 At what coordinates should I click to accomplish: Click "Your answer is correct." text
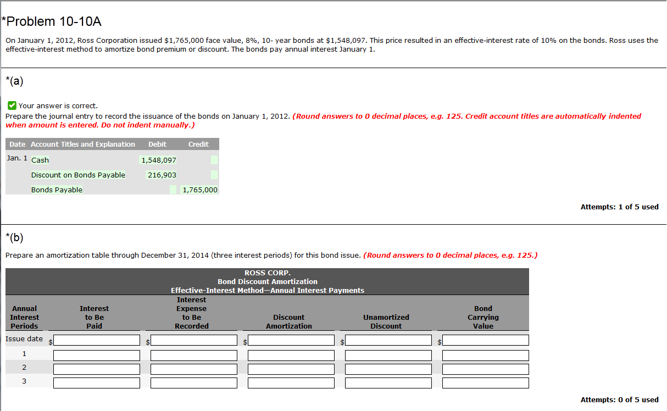tap(58, 105)
